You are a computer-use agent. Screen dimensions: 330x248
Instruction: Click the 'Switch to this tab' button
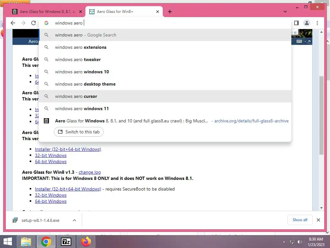(x=79, y=132)
